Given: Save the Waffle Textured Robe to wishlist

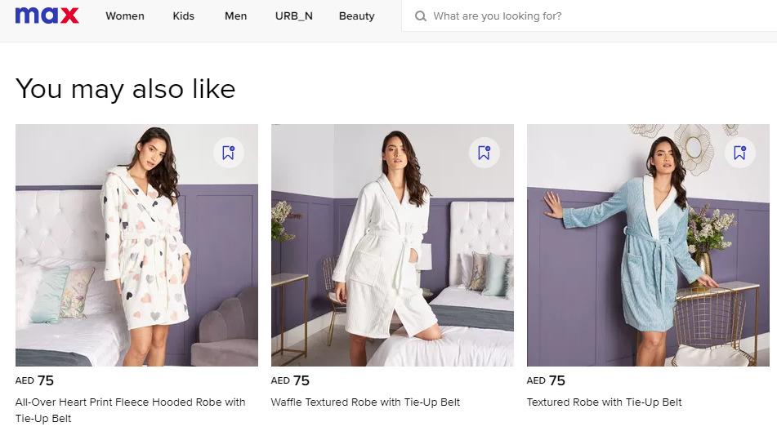Looking at the screenshot, I should pyautogui.click(x=485, y=153).
